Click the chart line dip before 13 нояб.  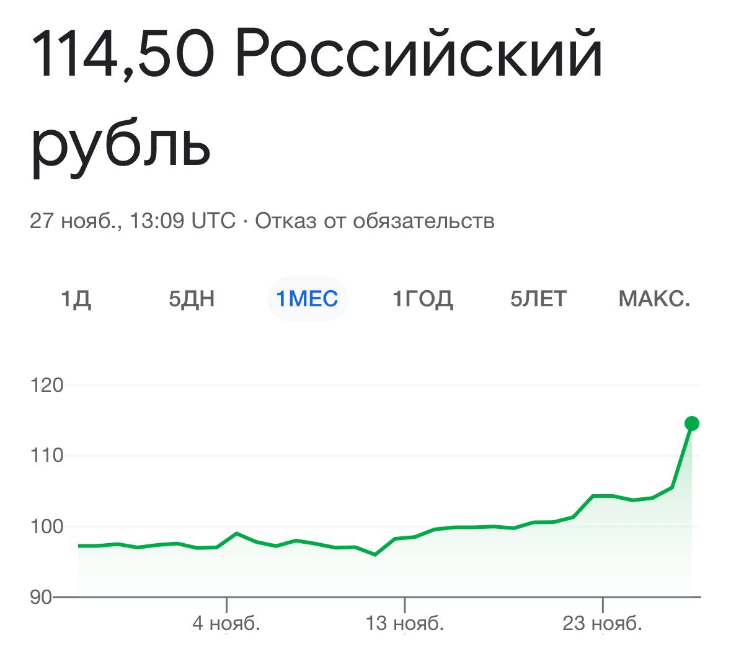click(x=375, y=555)
